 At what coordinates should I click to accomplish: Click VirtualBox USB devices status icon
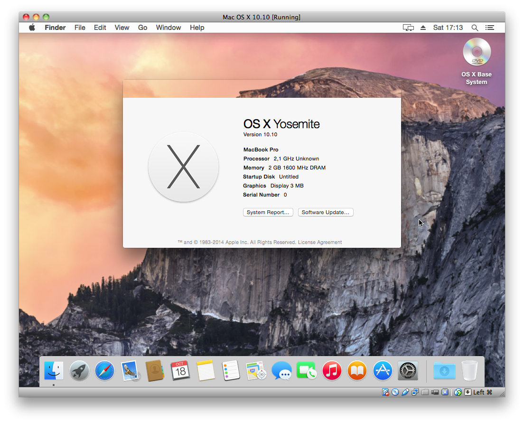405,392
